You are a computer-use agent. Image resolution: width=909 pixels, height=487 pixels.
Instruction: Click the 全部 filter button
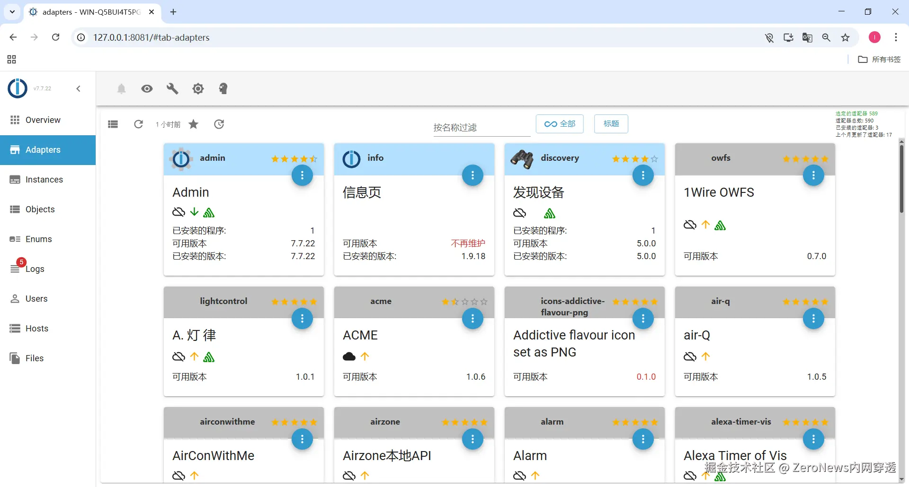point(560,124)
